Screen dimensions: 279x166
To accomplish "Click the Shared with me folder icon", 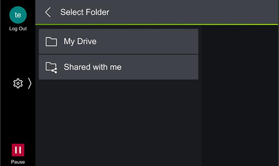I will [51, 68].
